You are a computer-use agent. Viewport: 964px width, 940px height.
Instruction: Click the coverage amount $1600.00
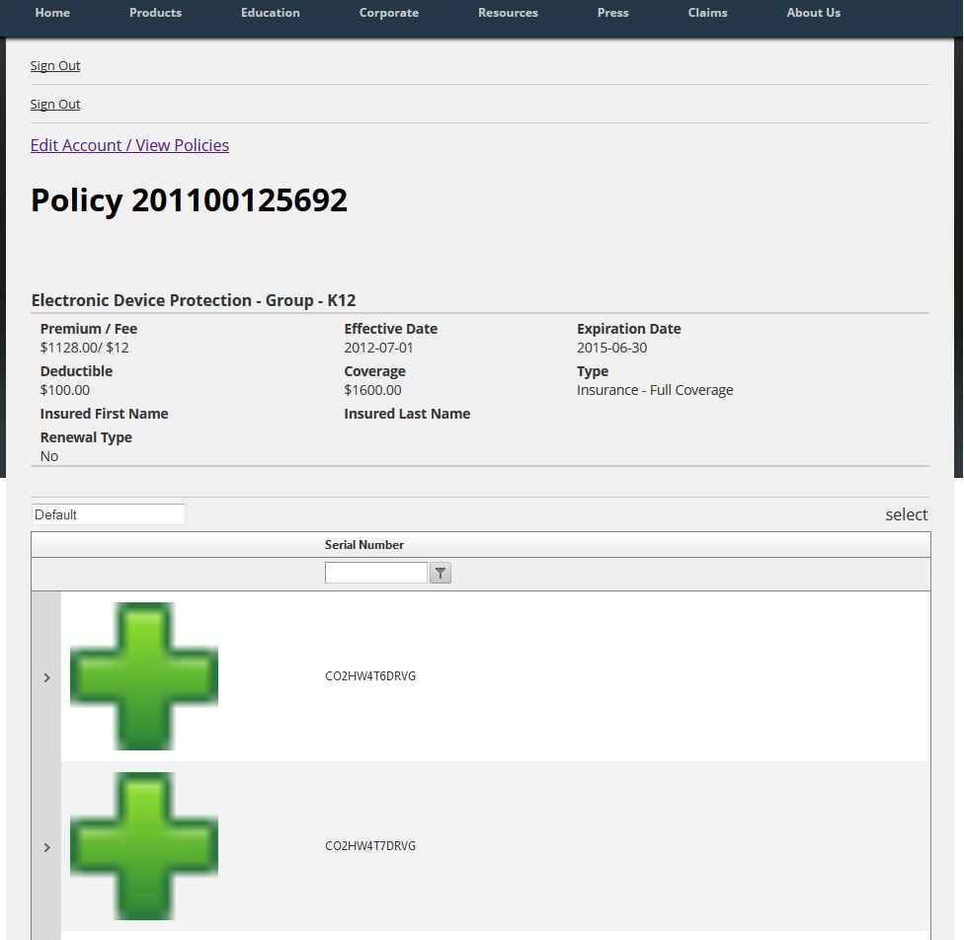pyautogui.click(x=372, y=390)
